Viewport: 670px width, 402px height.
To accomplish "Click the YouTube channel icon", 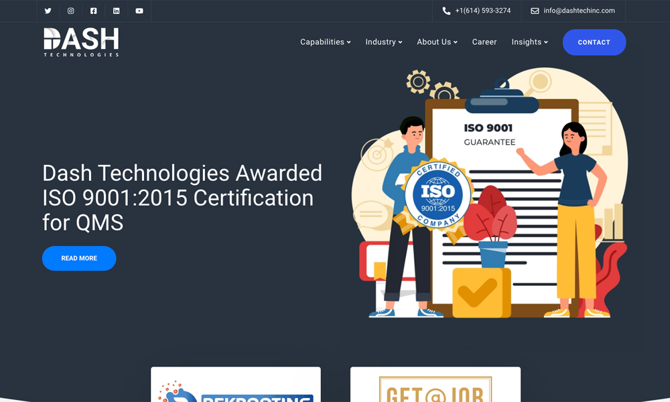I will (x=139, y=11).
